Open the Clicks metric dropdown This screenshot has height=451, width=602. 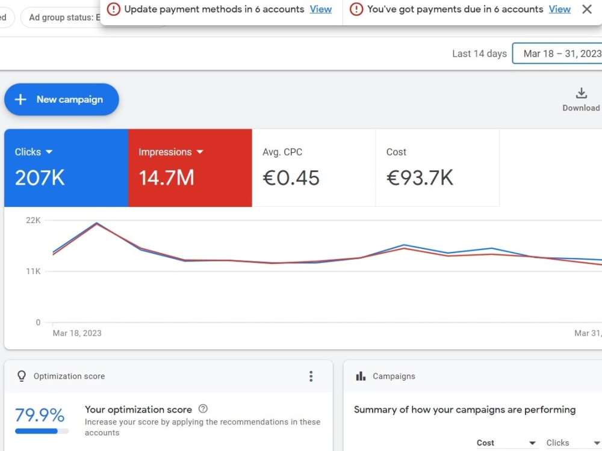tap(49, 152)
